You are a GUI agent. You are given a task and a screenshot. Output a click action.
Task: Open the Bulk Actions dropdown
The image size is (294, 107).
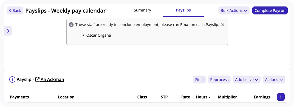click(x=234, y=10)
